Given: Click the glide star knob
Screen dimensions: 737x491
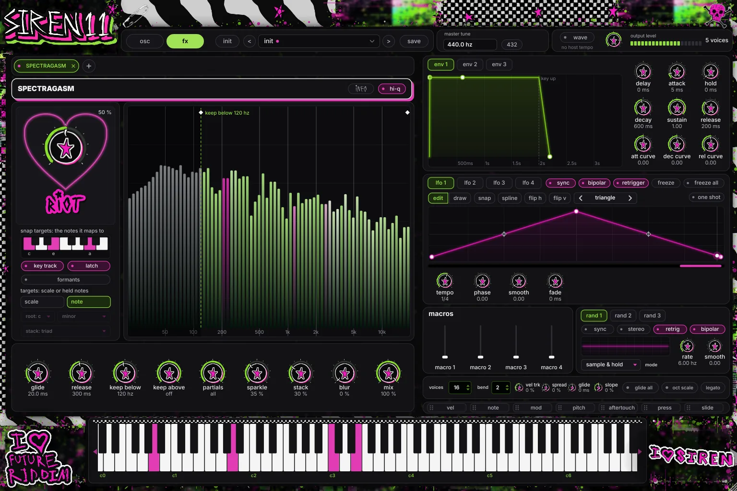Looking at the screenshot, I should 38,373.
